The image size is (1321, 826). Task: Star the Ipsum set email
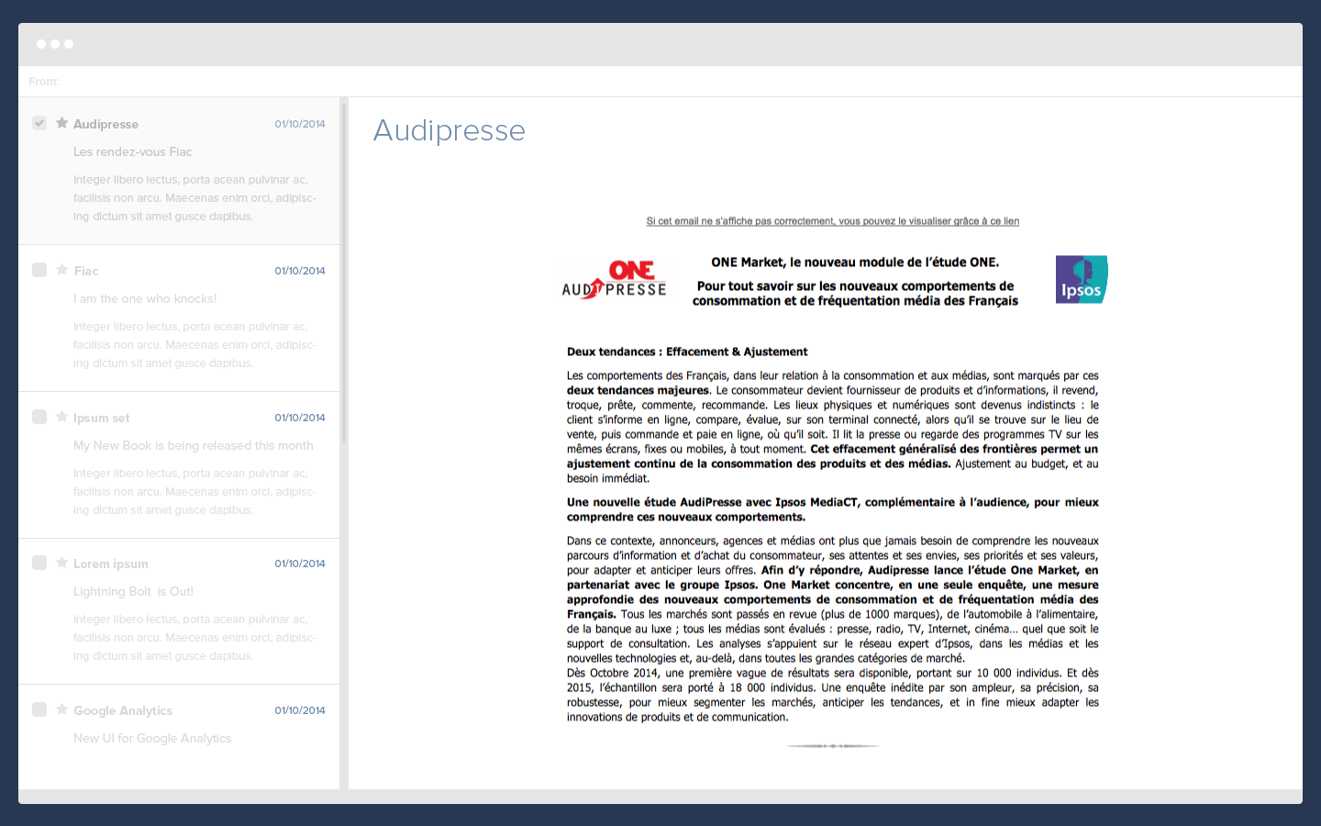(61, 417)
